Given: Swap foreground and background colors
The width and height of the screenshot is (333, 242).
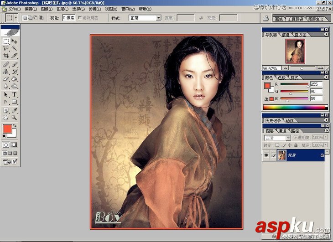Looking at the screenshot, I should coord(15,126).
